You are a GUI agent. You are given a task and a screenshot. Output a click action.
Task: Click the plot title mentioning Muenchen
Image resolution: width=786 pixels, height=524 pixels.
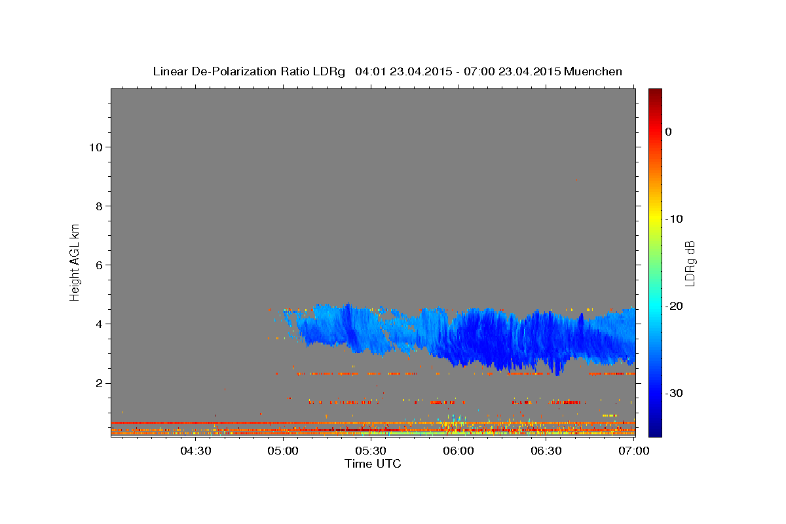tap(387, 71)
